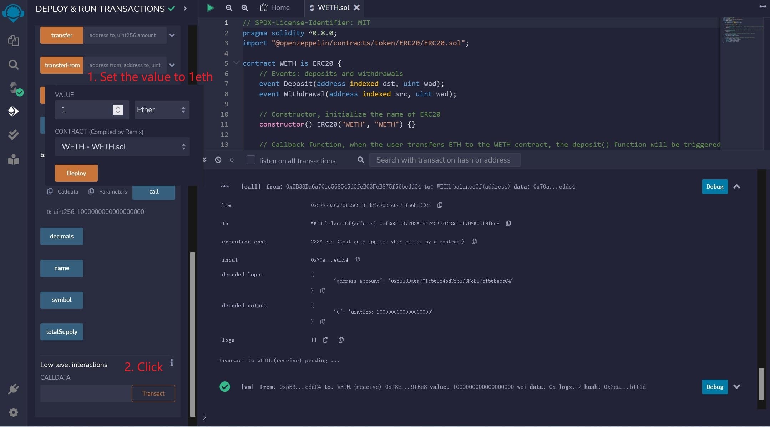Call the name function
This screenshot has height=427, width=770.
(x=62, y=268)
